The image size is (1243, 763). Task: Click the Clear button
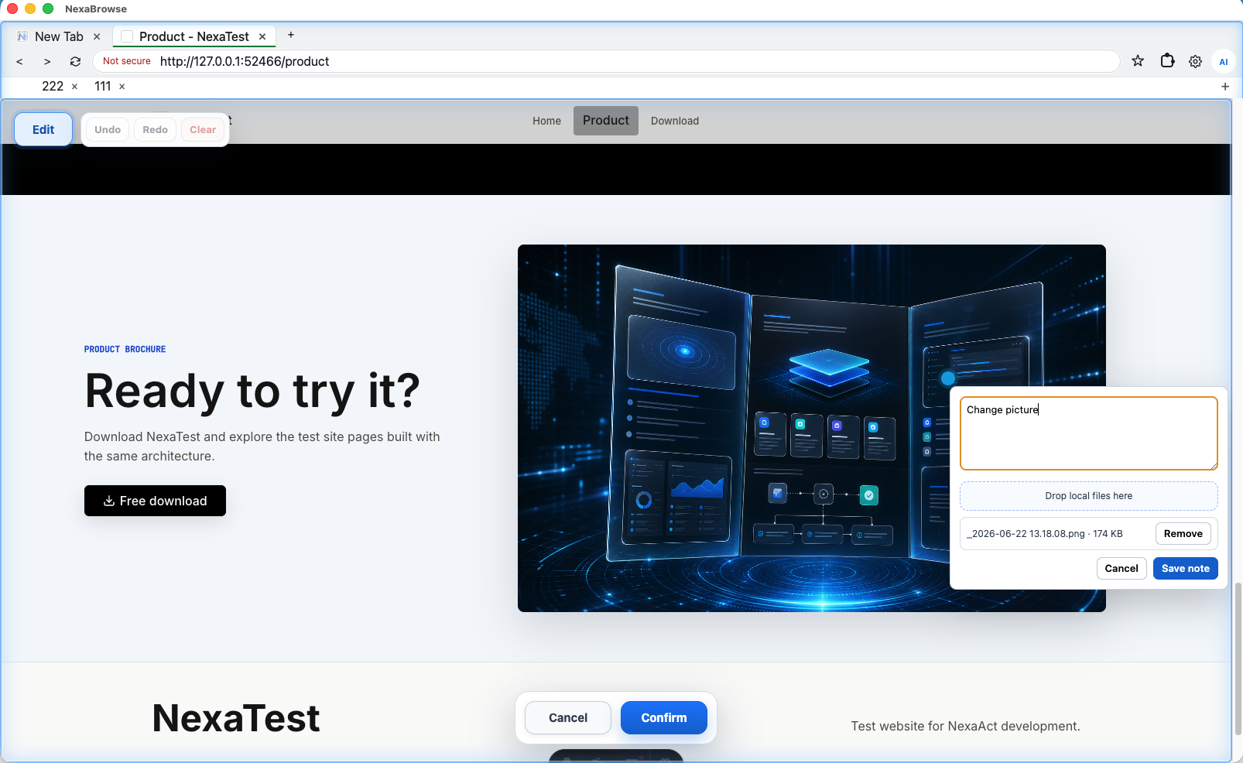point(203,129)
